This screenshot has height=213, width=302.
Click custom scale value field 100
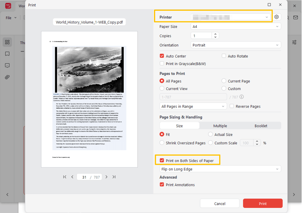tap(246, 143)
